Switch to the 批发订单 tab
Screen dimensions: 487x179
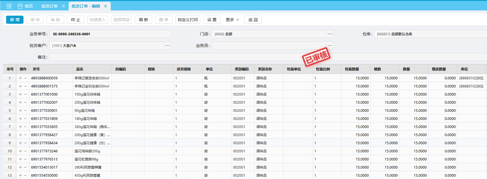pos(50,6)
